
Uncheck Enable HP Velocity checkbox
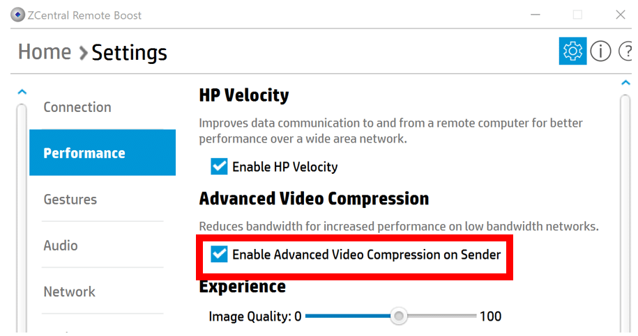219,166
